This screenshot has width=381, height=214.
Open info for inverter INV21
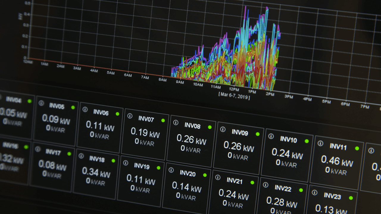point(217,177)
